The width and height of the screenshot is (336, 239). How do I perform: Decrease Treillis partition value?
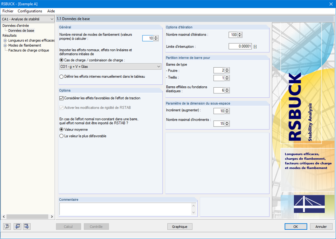[x=227, y=79]
